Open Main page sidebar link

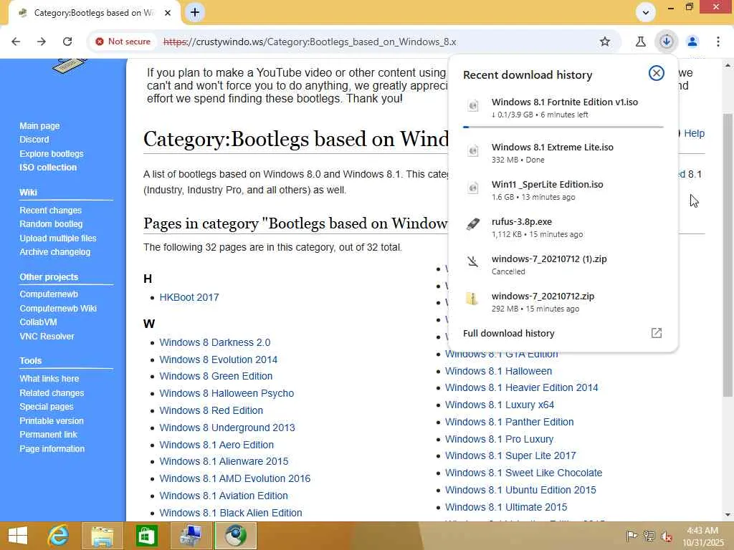coord(40,126)
